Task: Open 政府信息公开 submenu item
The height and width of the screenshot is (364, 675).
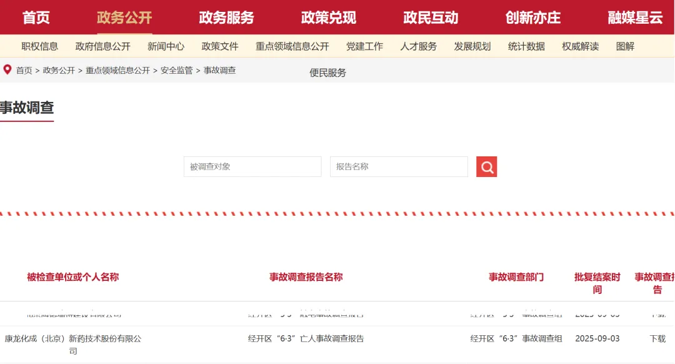Action: pos(102,46)
